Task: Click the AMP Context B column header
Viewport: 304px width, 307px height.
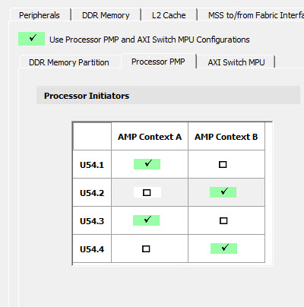Action: pos(226,137)
